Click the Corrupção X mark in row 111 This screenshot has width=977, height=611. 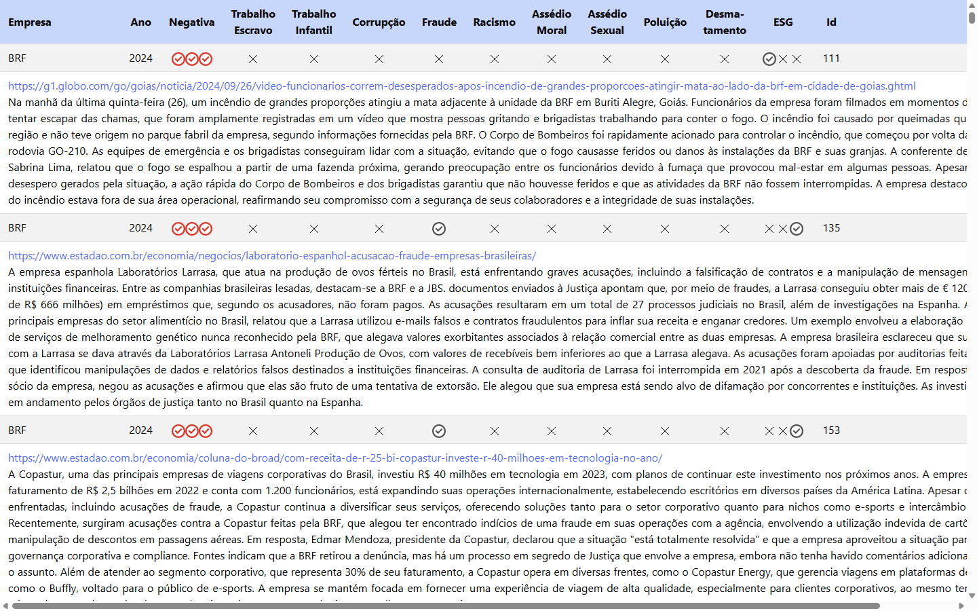tap(379, 59)
